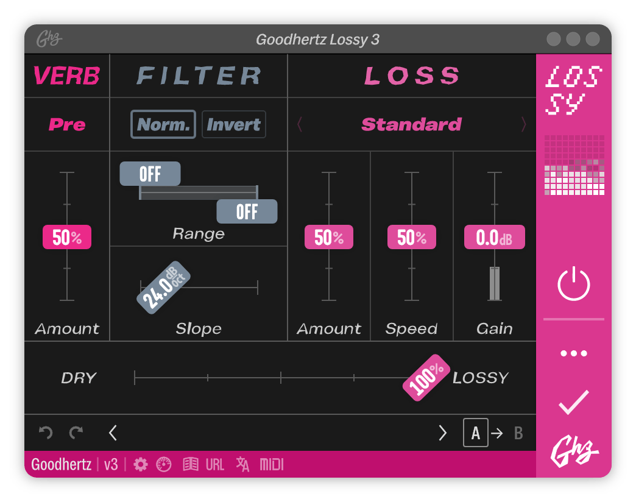This screenshot has width=636, height=502.
Task: Select the Norm. filter mode
Action: (x=163, y=124)
